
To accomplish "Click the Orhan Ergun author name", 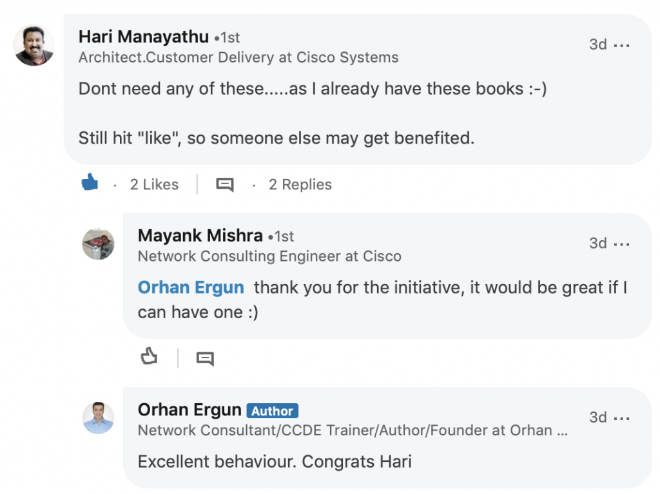I will point(189,410).
